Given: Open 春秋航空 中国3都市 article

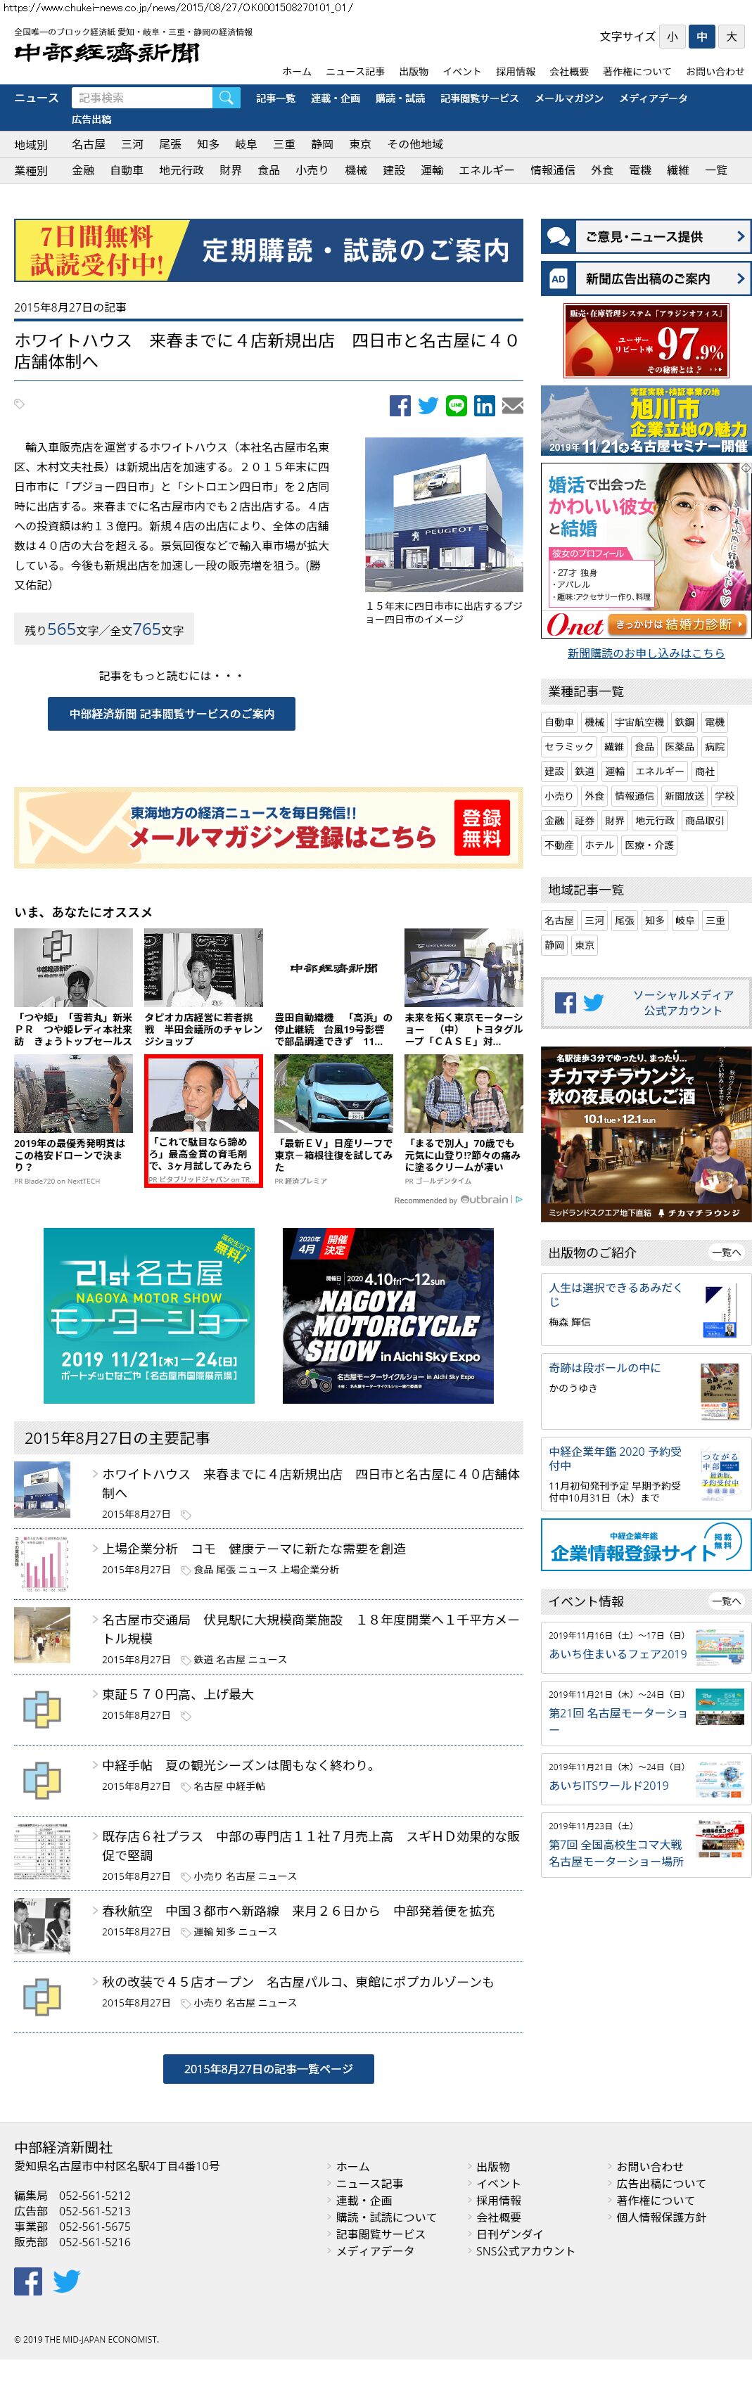Looking at the screenshot, I should [x=298, y=1910].
